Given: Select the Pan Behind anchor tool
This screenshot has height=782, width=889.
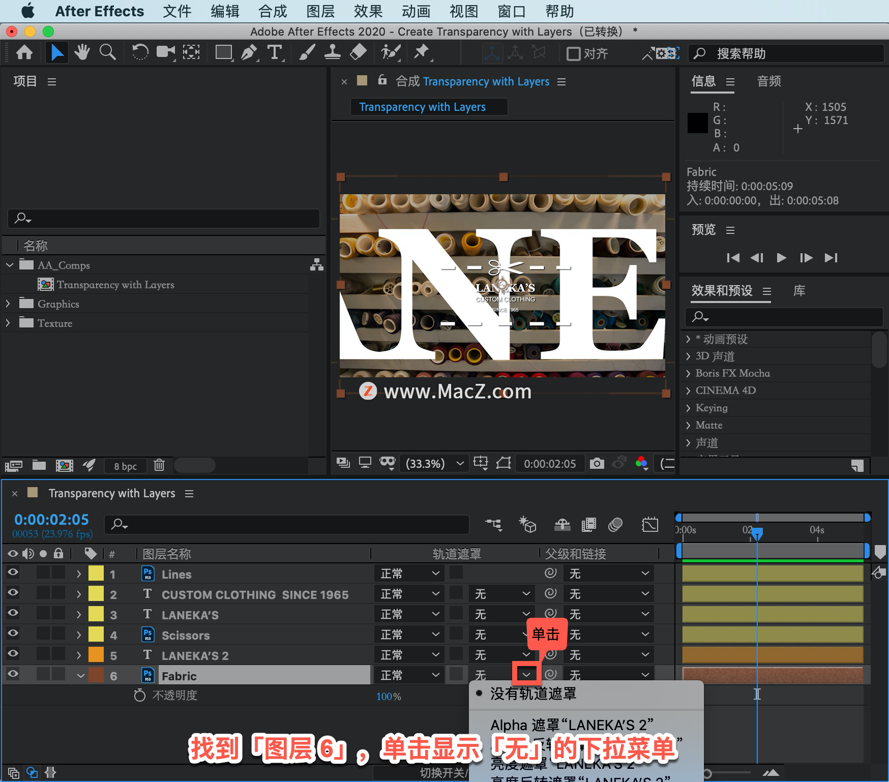Looking at the screenshot, I should (x=191, y=52).
